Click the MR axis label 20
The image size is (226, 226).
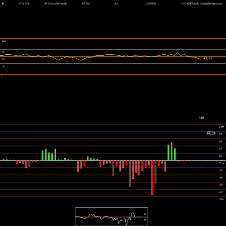[220, 156]
